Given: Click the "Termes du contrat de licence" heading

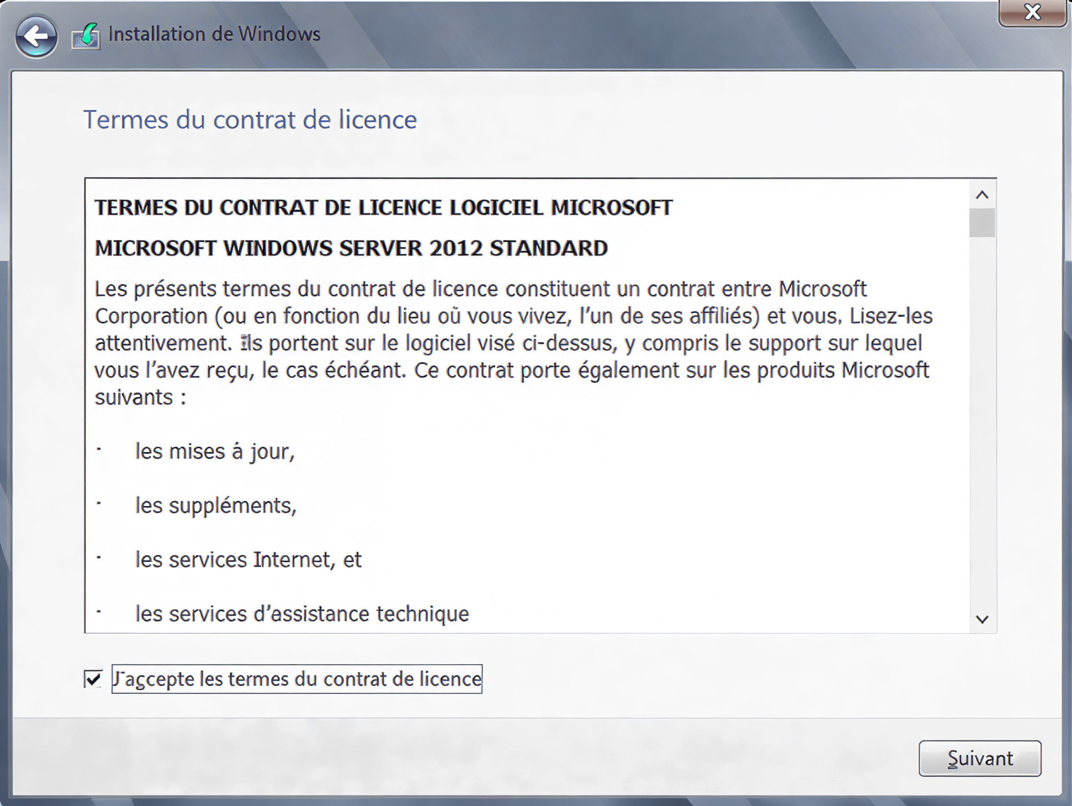Looking at the screenshot, I should tap(250, 120).
